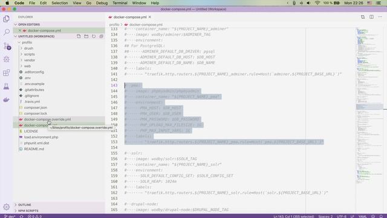Screen dimensions: 387x218
Task: Open the Terminal menu
Action: [120, 3]
